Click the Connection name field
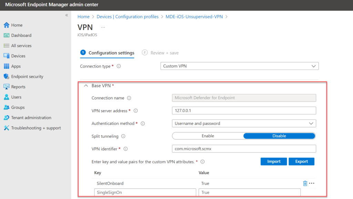The width and height of the screenshot is (353, 199). (x=244, y=98)
